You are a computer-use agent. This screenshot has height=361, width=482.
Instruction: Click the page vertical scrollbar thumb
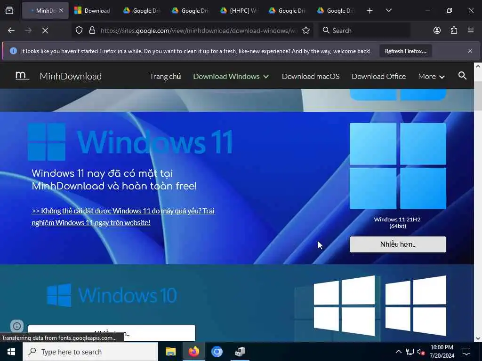tap(478, 96)
